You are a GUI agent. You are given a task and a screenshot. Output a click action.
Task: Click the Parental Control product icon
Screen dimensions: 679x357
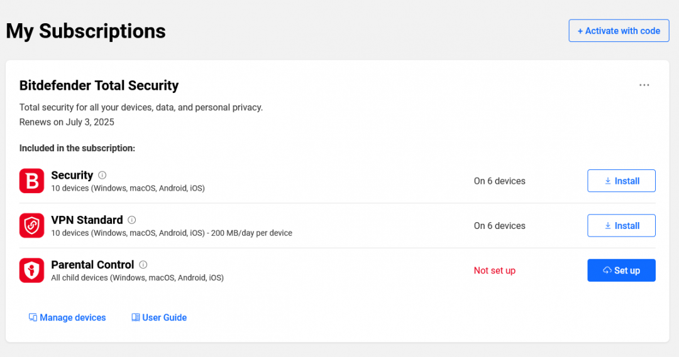31,270
